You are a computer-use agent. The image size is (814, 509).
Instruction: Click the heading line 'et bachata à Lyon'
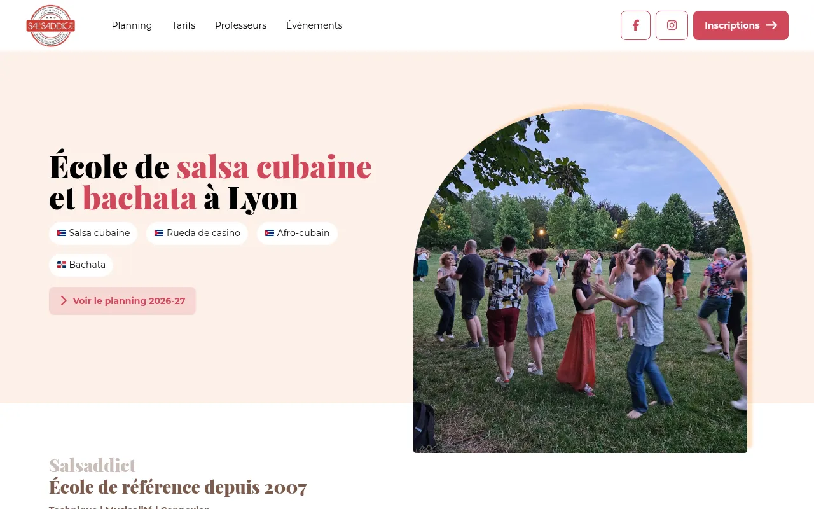(174, 197)
